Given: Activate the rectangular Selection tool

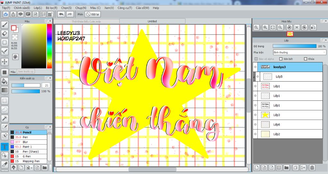Looking at the screenshot, I should tap(4, 101).
